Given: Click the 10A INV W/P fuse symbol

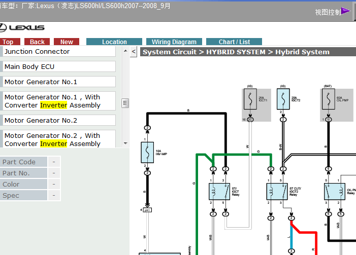Looking at the screenshot, I should click(147, 152).
